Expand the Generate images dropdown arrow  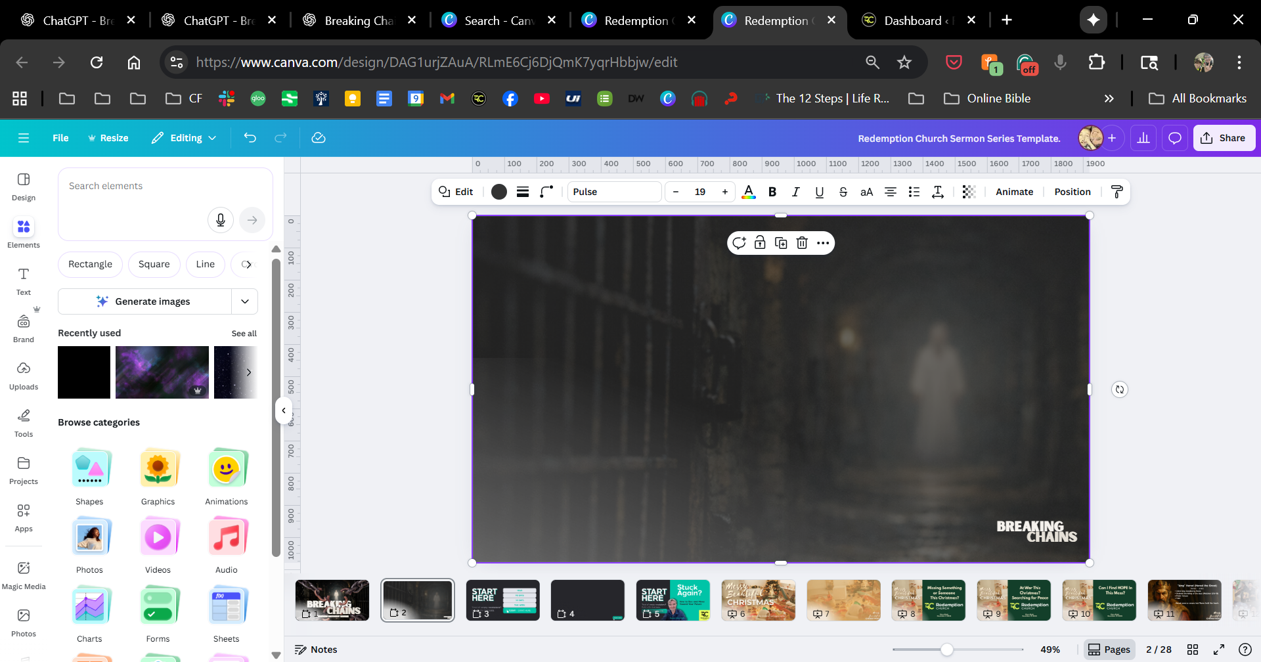click(x=245, y=301)
